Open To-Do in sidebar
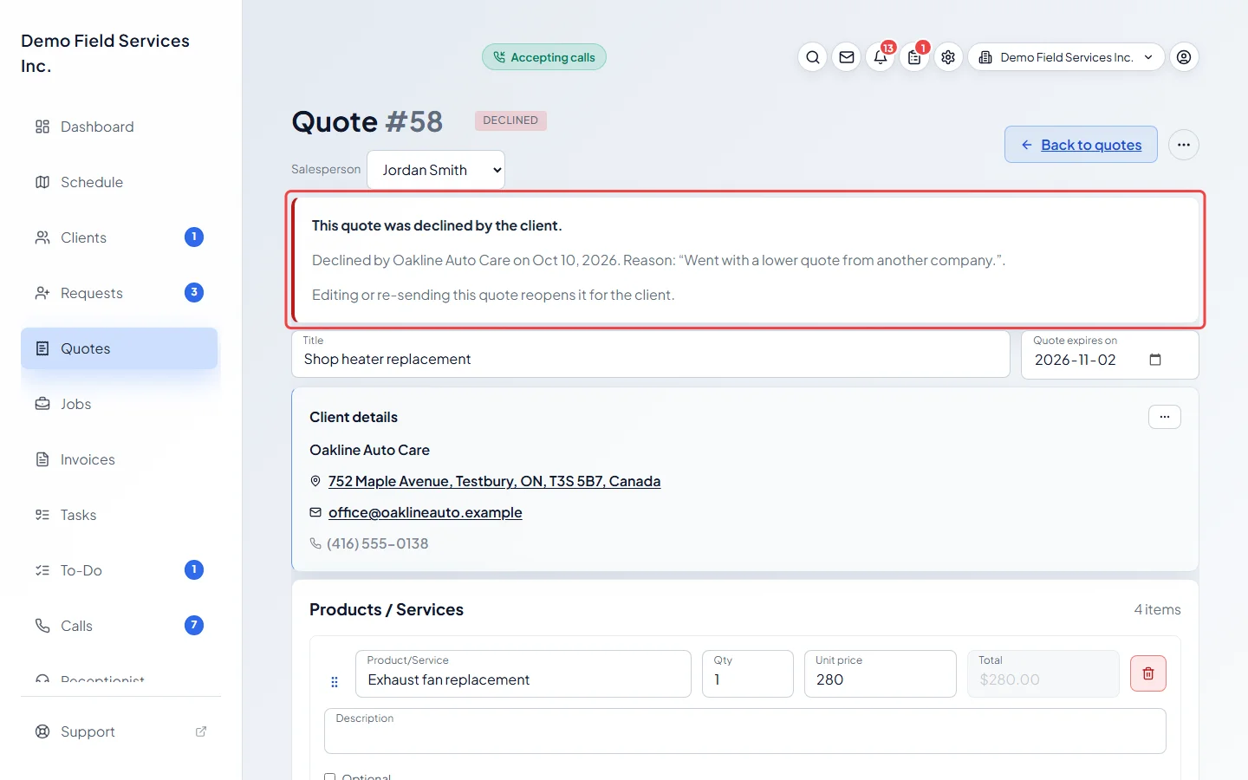 pyautogui.click(x=120, y=570)
